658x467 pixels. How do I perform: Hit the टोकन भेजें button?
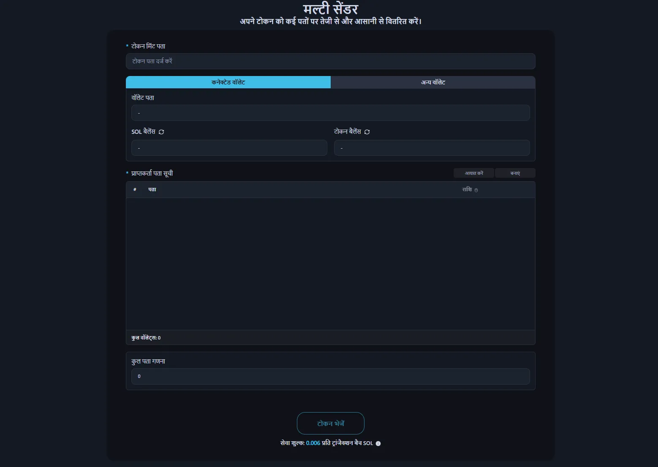point(330,424)
